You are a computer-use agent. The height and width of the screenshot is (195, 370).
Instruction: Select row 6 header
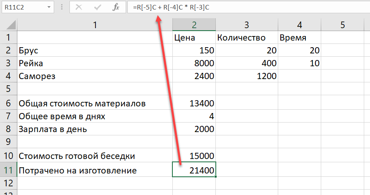(8, 104)
